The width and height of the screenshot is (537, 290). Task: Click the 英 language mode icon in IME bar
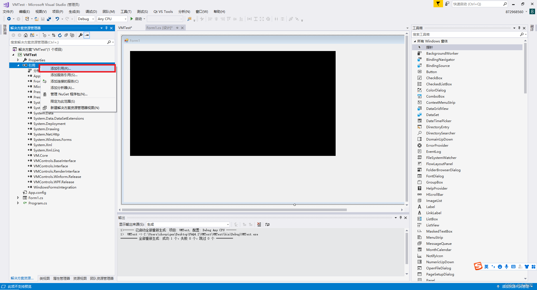tap(486, 267)
